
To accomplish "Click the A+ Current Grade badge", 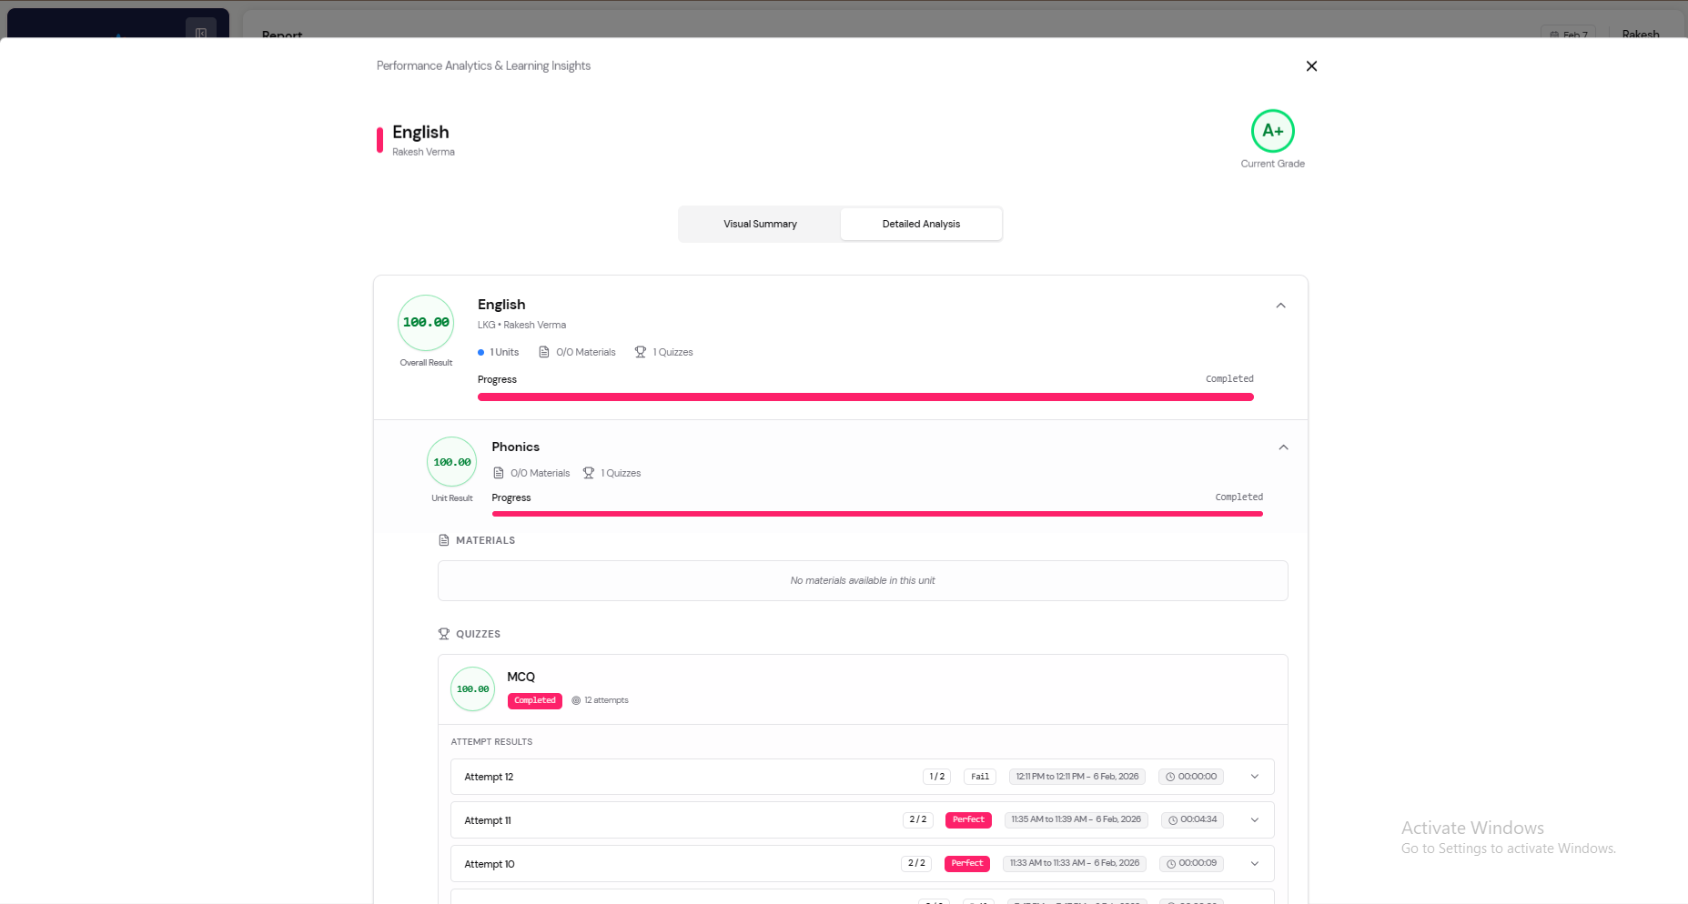I will tap(1272, 131).
